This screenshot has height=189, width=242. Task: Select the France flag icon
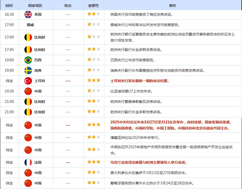pos(28,162)
